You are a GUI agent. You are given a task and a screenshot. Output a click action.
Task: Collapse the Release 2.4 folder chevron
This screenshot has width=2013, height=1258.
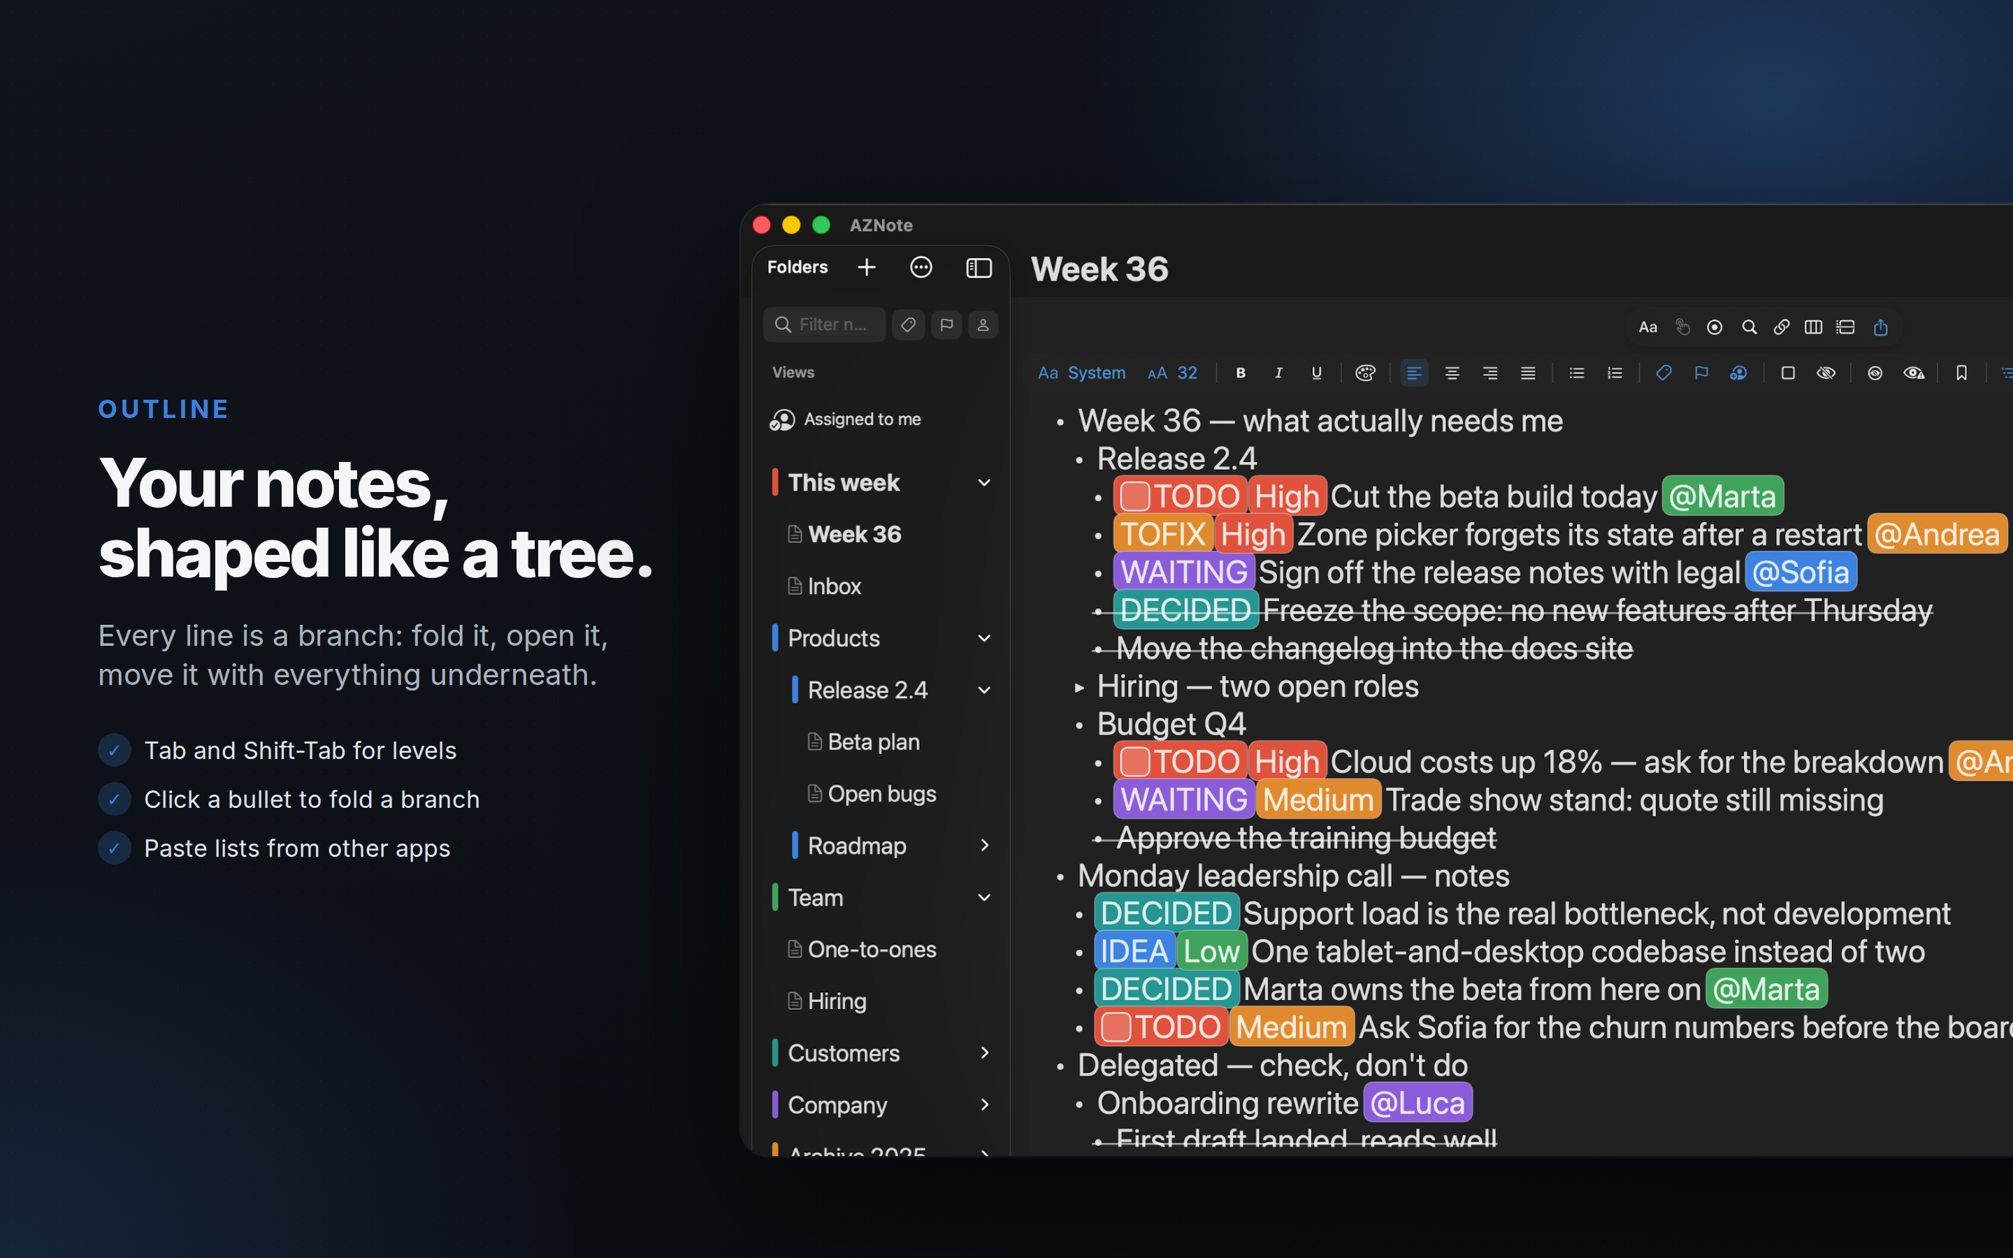984,690
